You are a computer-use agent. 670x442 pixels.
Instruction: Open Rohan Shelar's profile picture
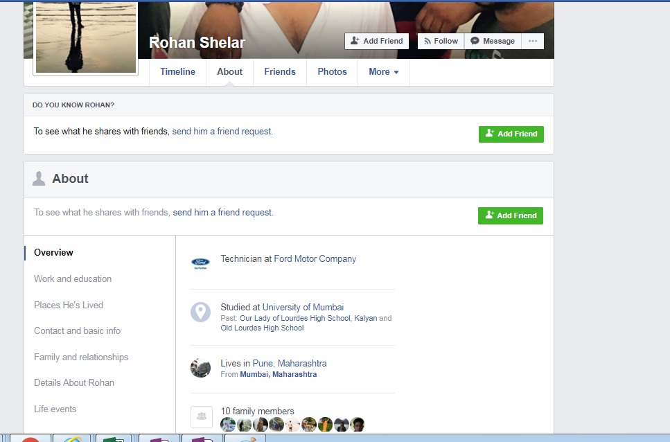85,37
